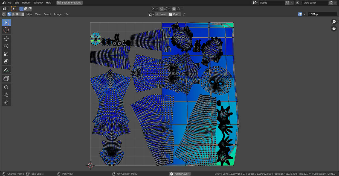
Task: Enable face UV select mode
Action: (18, 14)
